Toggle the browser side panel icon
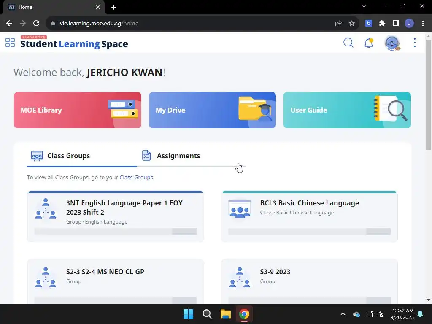The image size is (432, 324). tap(396, 24)
